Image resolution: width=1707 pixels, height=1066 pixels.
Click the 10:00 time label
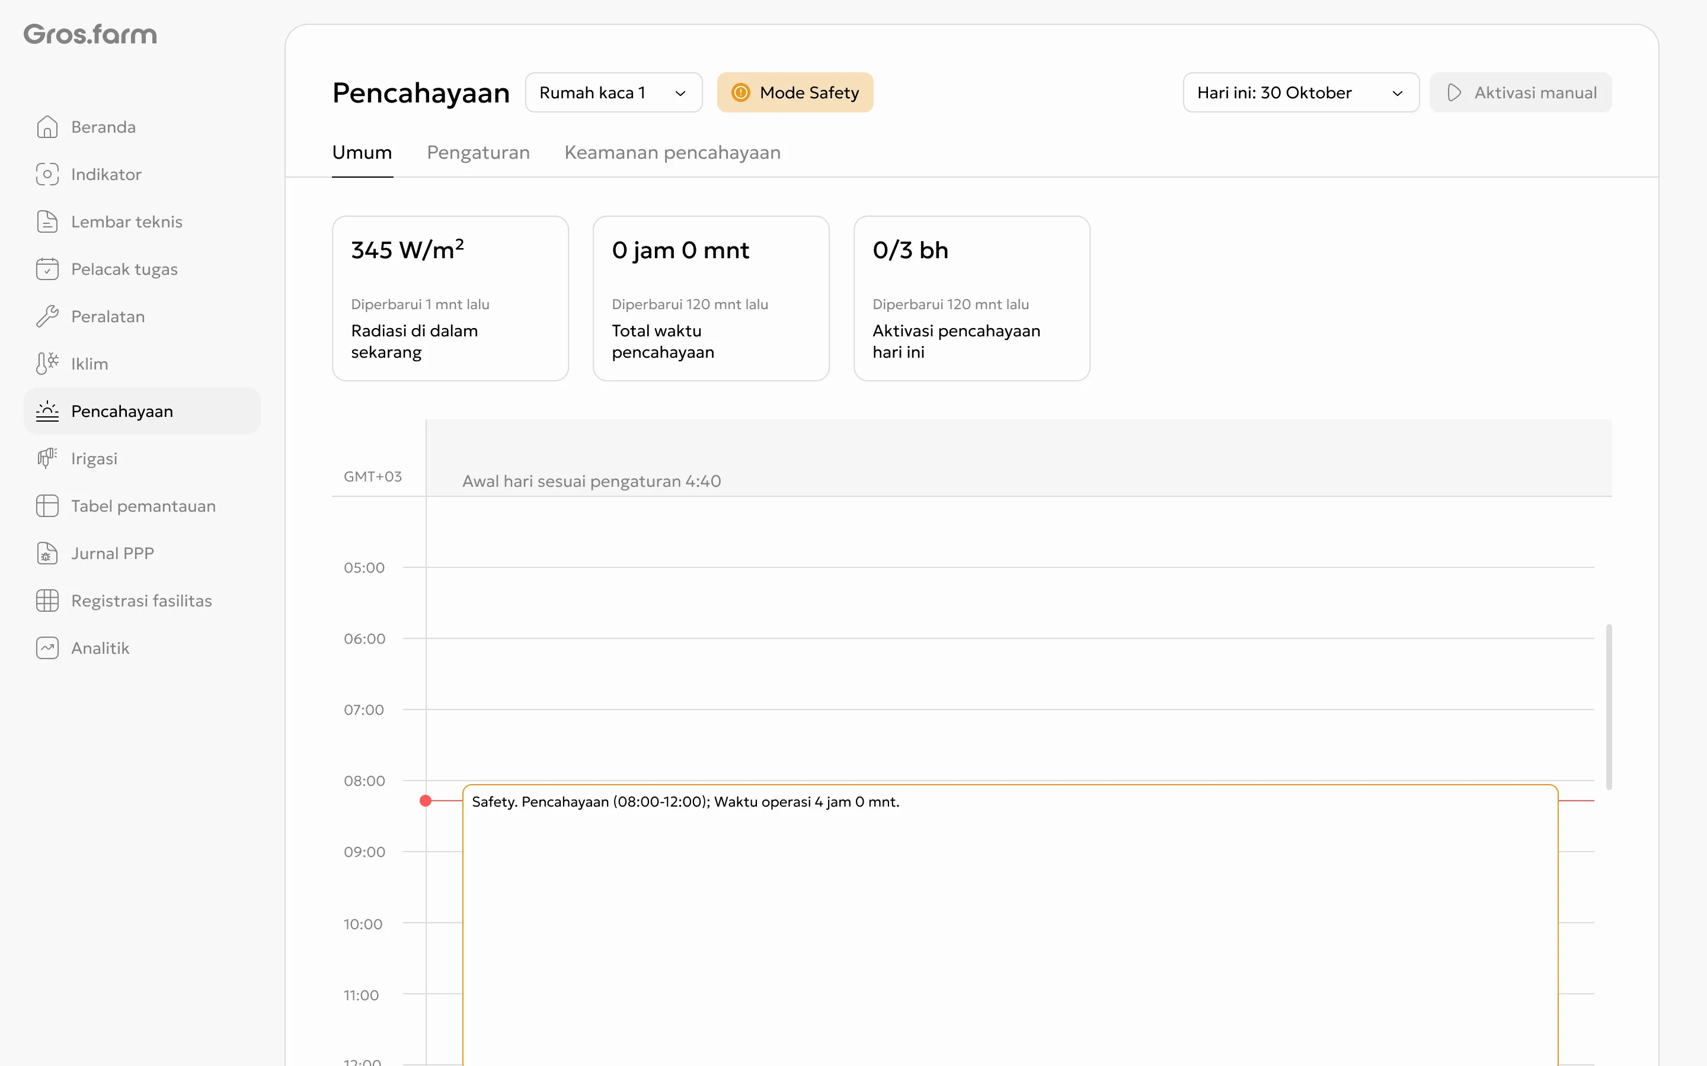pos(363,924)
